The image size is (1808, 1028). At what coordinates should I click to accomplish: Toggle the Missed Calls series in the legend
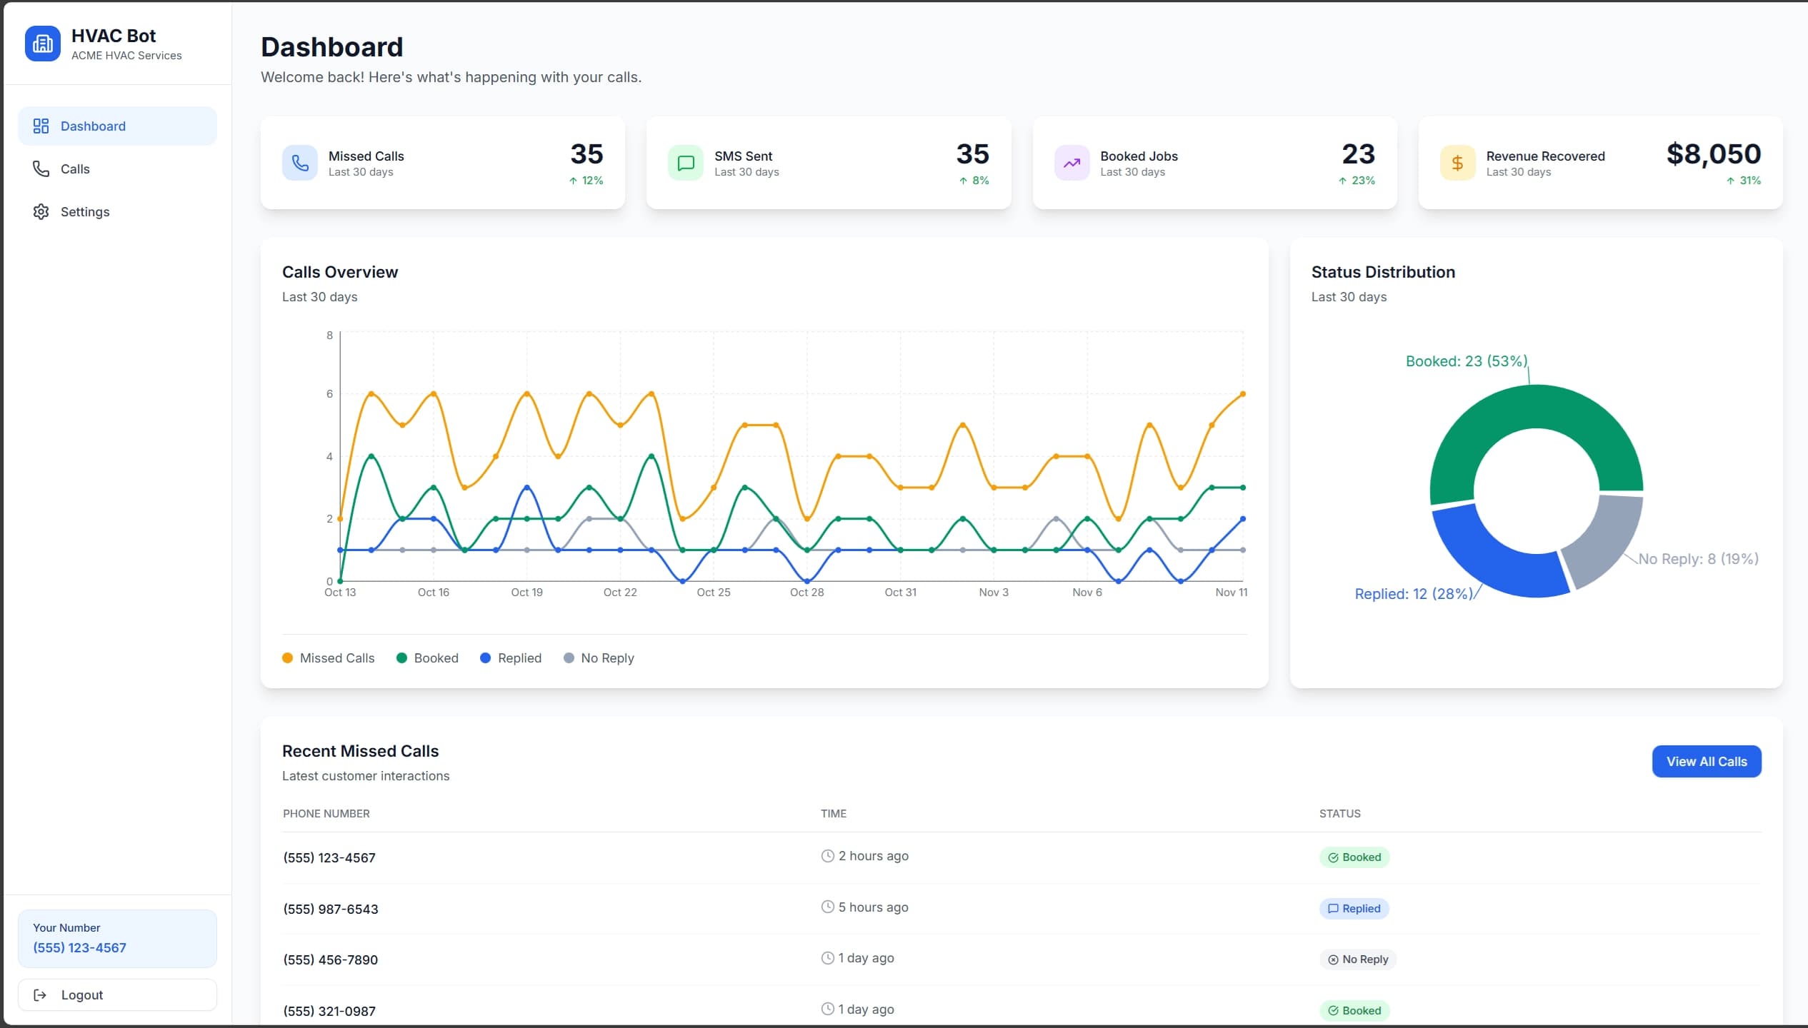click(x=328, y=657)
